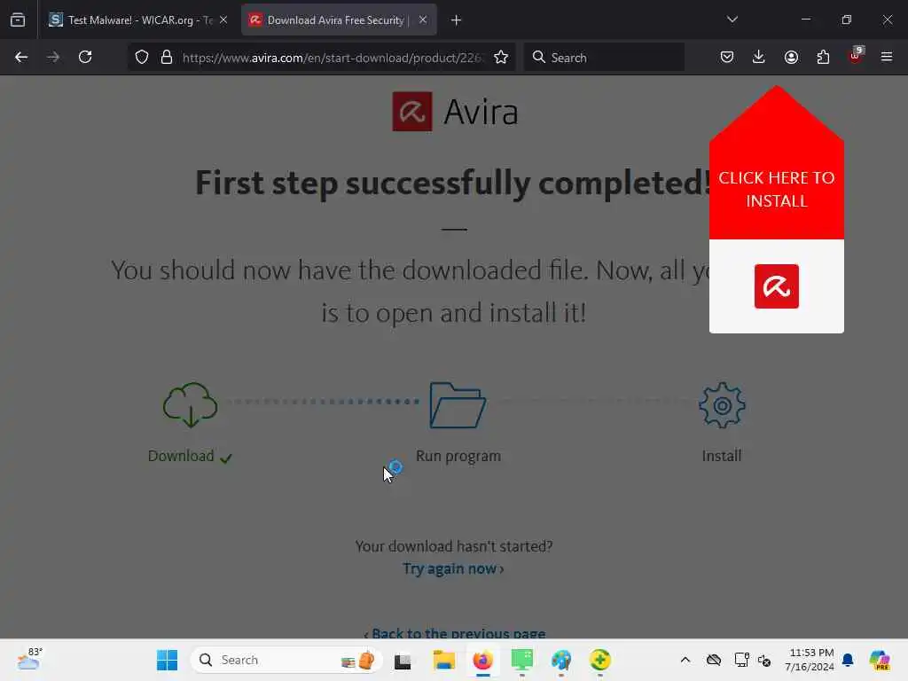The height and width of the screenshot is (681, 908).
Task: Click the Install step label
Action: click(722, 456)
